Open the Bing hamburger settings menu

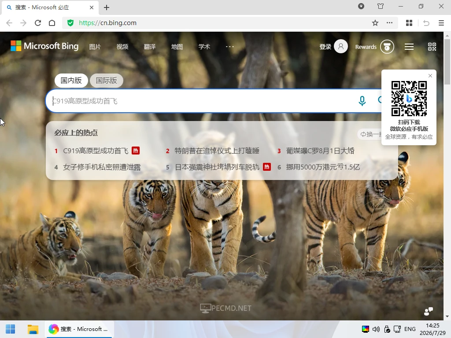pos(409,47)
